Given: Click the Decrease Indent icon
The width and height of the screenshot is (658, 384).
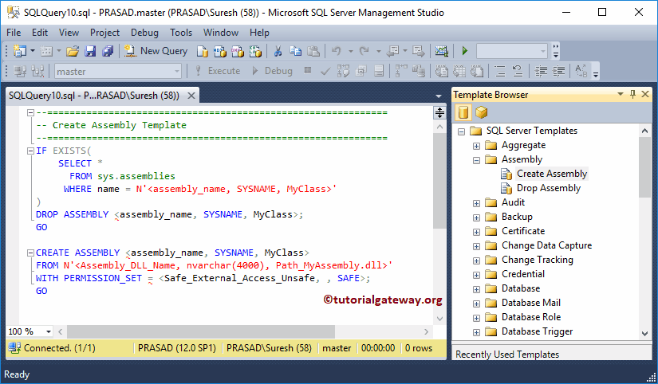Looking at the screenshot, I should click(541, 72).
